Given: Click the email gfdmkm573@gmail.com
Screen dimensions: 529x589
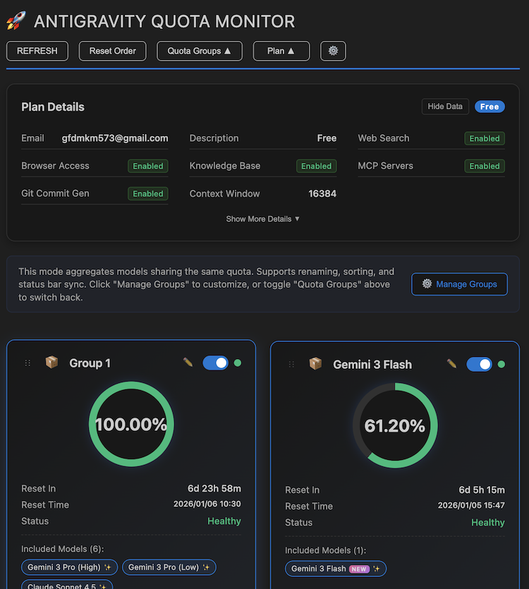Looking at the screenshot, I should point(115,138).
